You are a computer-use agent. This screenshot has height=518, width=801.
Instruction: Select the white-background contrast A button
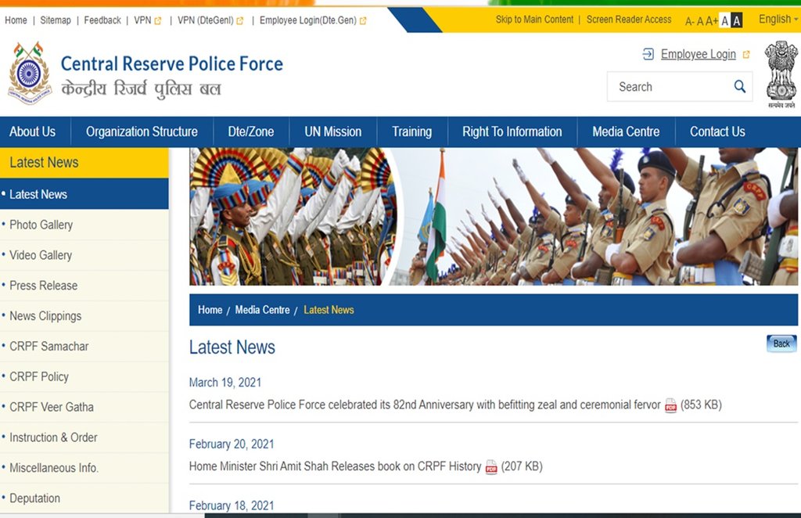click(x=725, y=21)
